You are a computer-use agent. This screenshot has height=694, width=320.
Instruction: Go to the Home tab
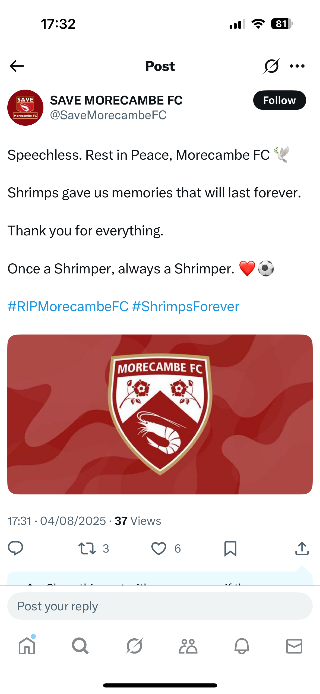[x=27, y=646]
